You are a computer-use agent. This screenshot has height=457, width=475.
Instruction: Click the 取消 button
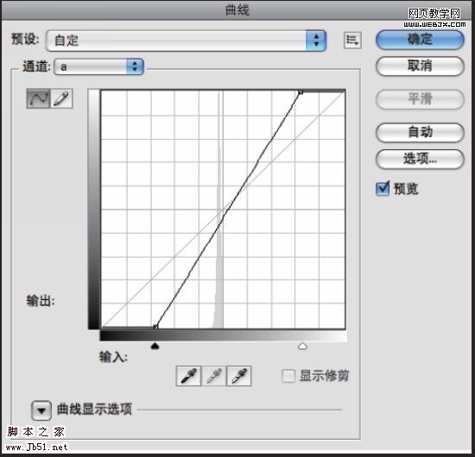click(420, 66)
